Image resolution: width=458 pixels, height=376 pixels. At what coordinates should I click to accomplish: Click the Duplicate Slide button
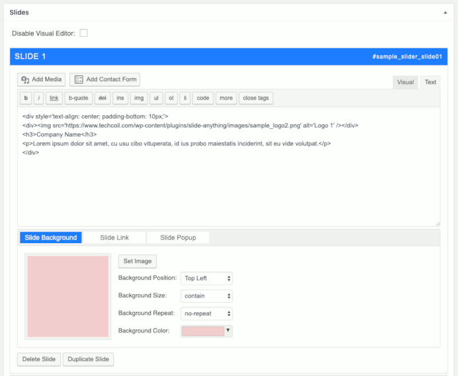pyautogui.click(x=88, y=359)
